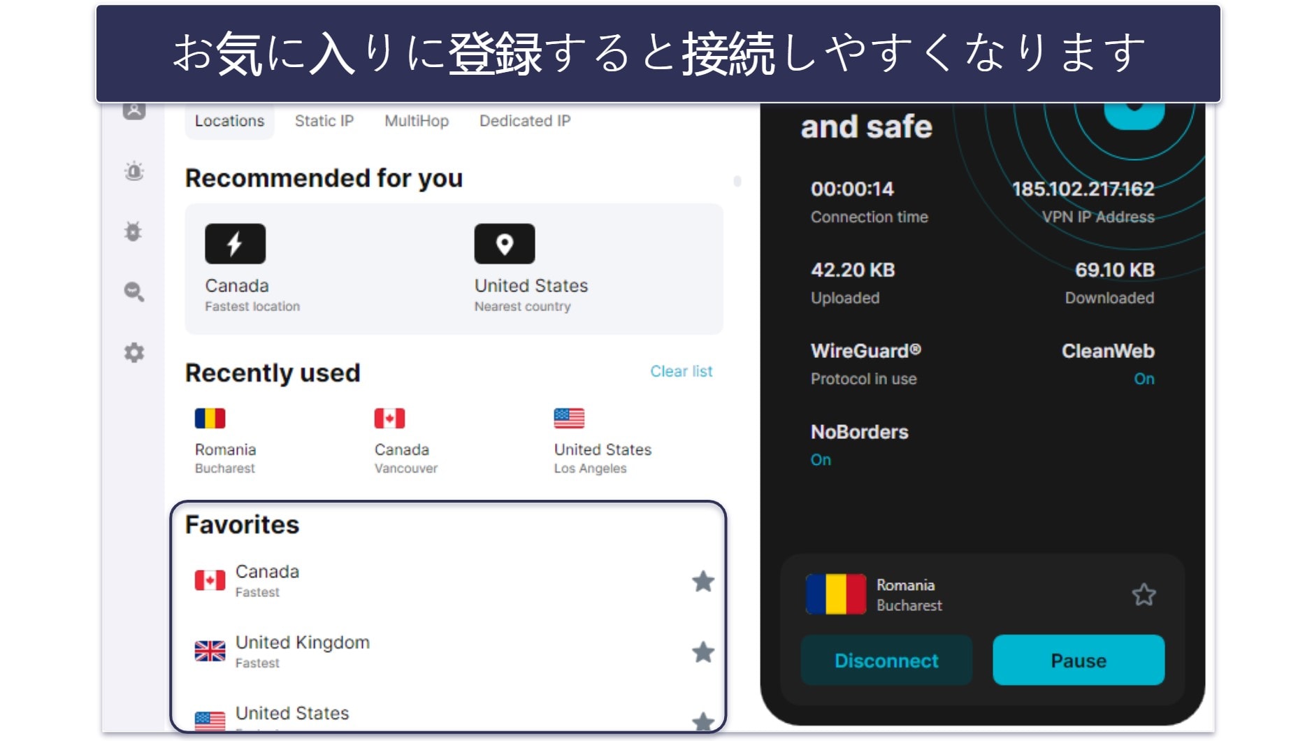Click the United States flag in Recently used
This screenshot has width=1312, height=741.
pos(569,418)
